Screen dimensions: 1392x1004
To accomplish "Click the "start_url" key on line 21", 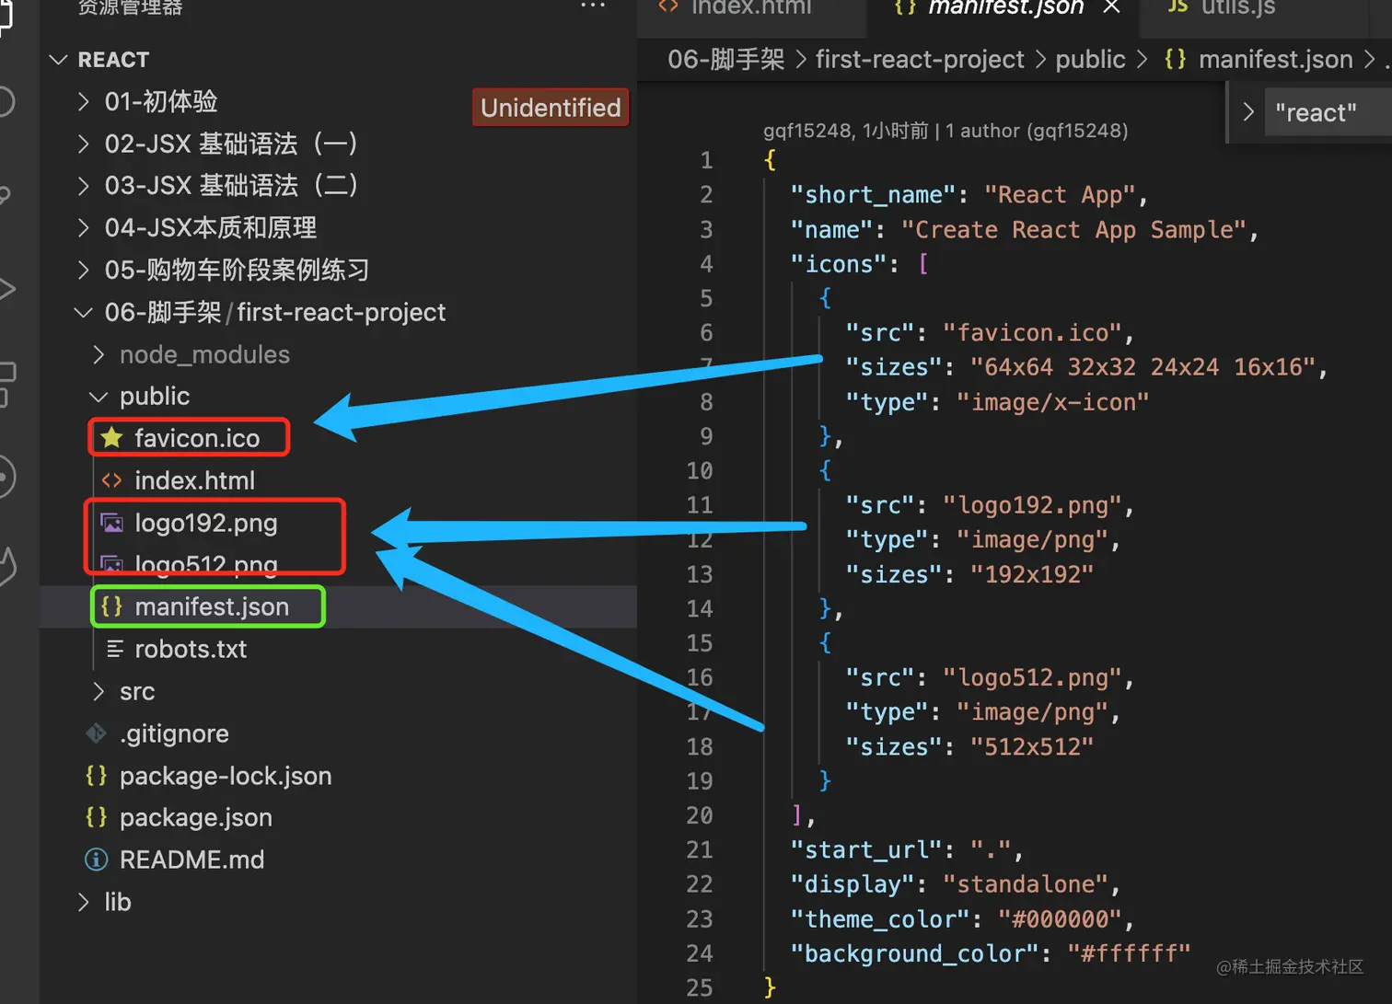I will point(866,849).
